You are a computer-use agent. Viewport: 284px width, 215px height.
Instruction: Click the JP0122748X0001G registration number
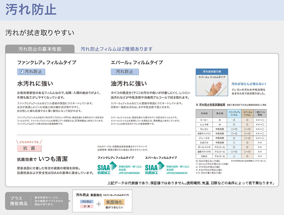click(x=177, y=173)
